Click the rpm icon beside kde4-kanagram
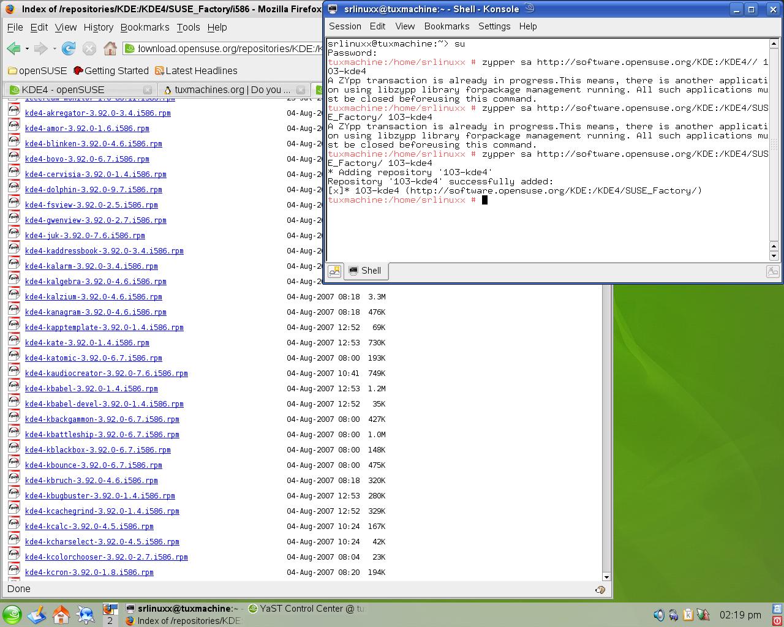 click(x=14, y=309)
